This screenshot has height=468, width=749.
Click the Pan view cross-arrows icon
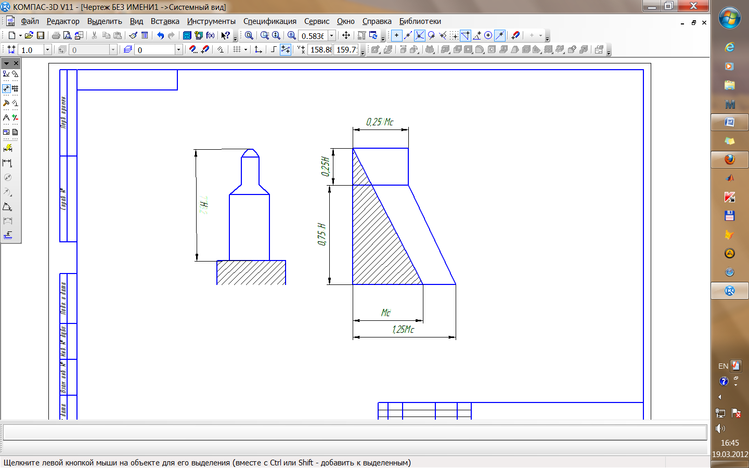(346, 35)
